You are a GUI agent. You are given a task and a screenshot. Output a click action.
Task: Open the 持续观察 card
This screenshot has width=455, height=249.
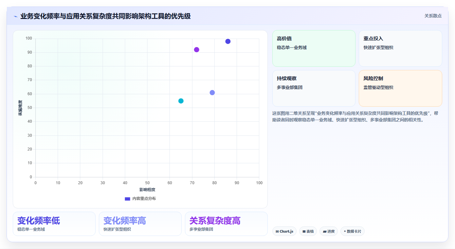point(314,88)
